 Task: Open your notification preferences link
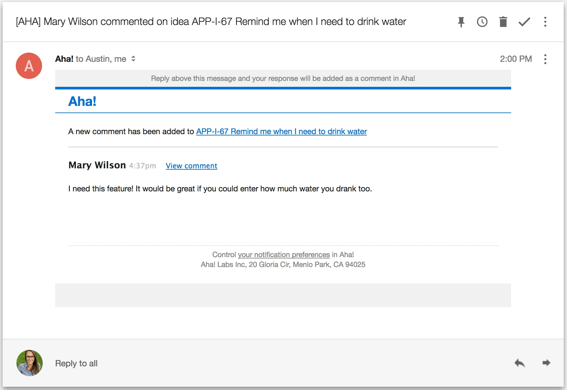pos(283,255)
